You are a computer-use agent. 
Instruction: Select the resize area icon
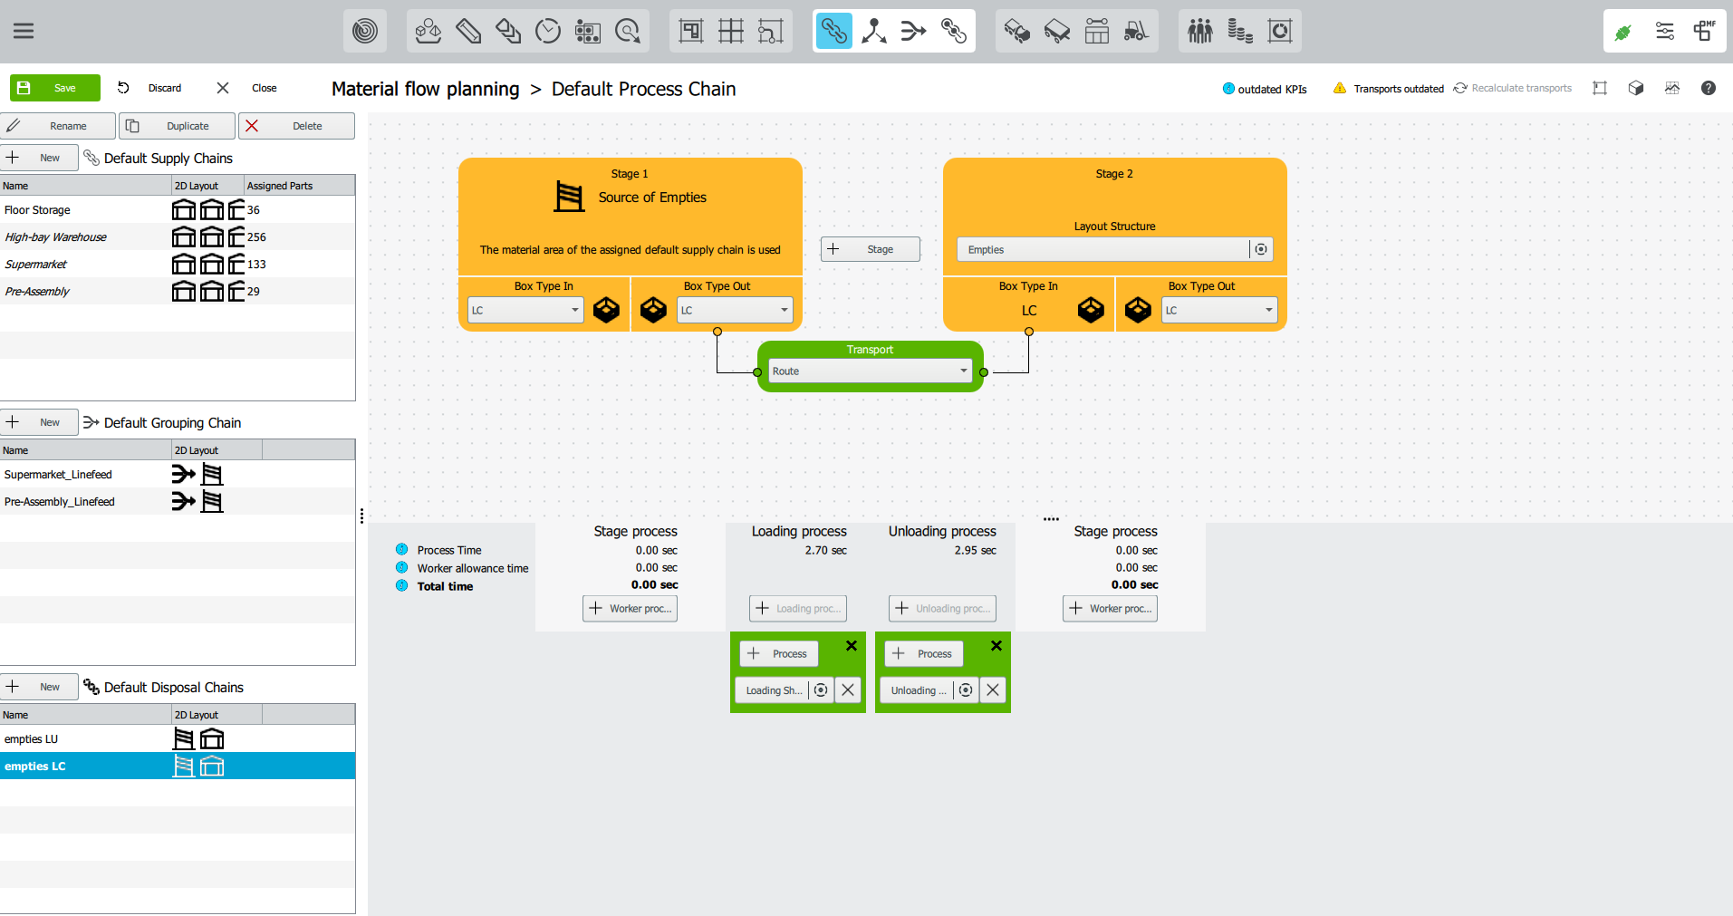pyautogui.click(x=771, y=32)
